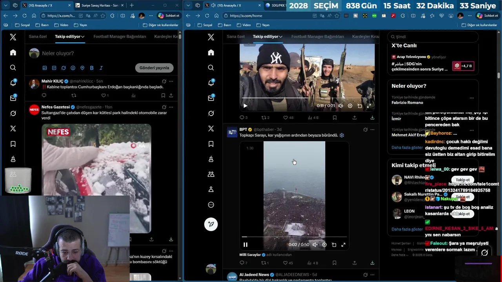Enter fullscreen on BPT Topkapı video
This screenshot has width=502, height=282.
click(x=343, y=245)
